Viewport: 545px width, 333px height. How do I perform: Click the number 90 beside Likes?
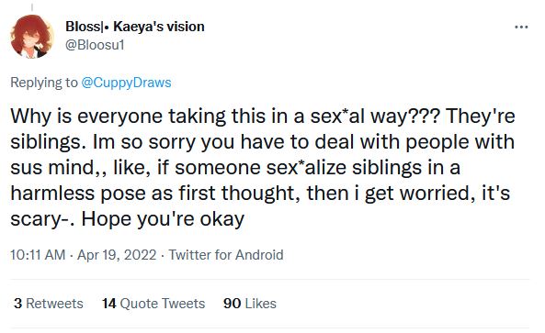(233, 304)
